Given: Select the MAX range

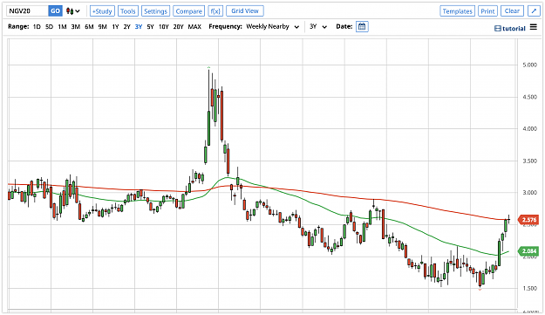Looking at the screenshot, I should [194, 27].
